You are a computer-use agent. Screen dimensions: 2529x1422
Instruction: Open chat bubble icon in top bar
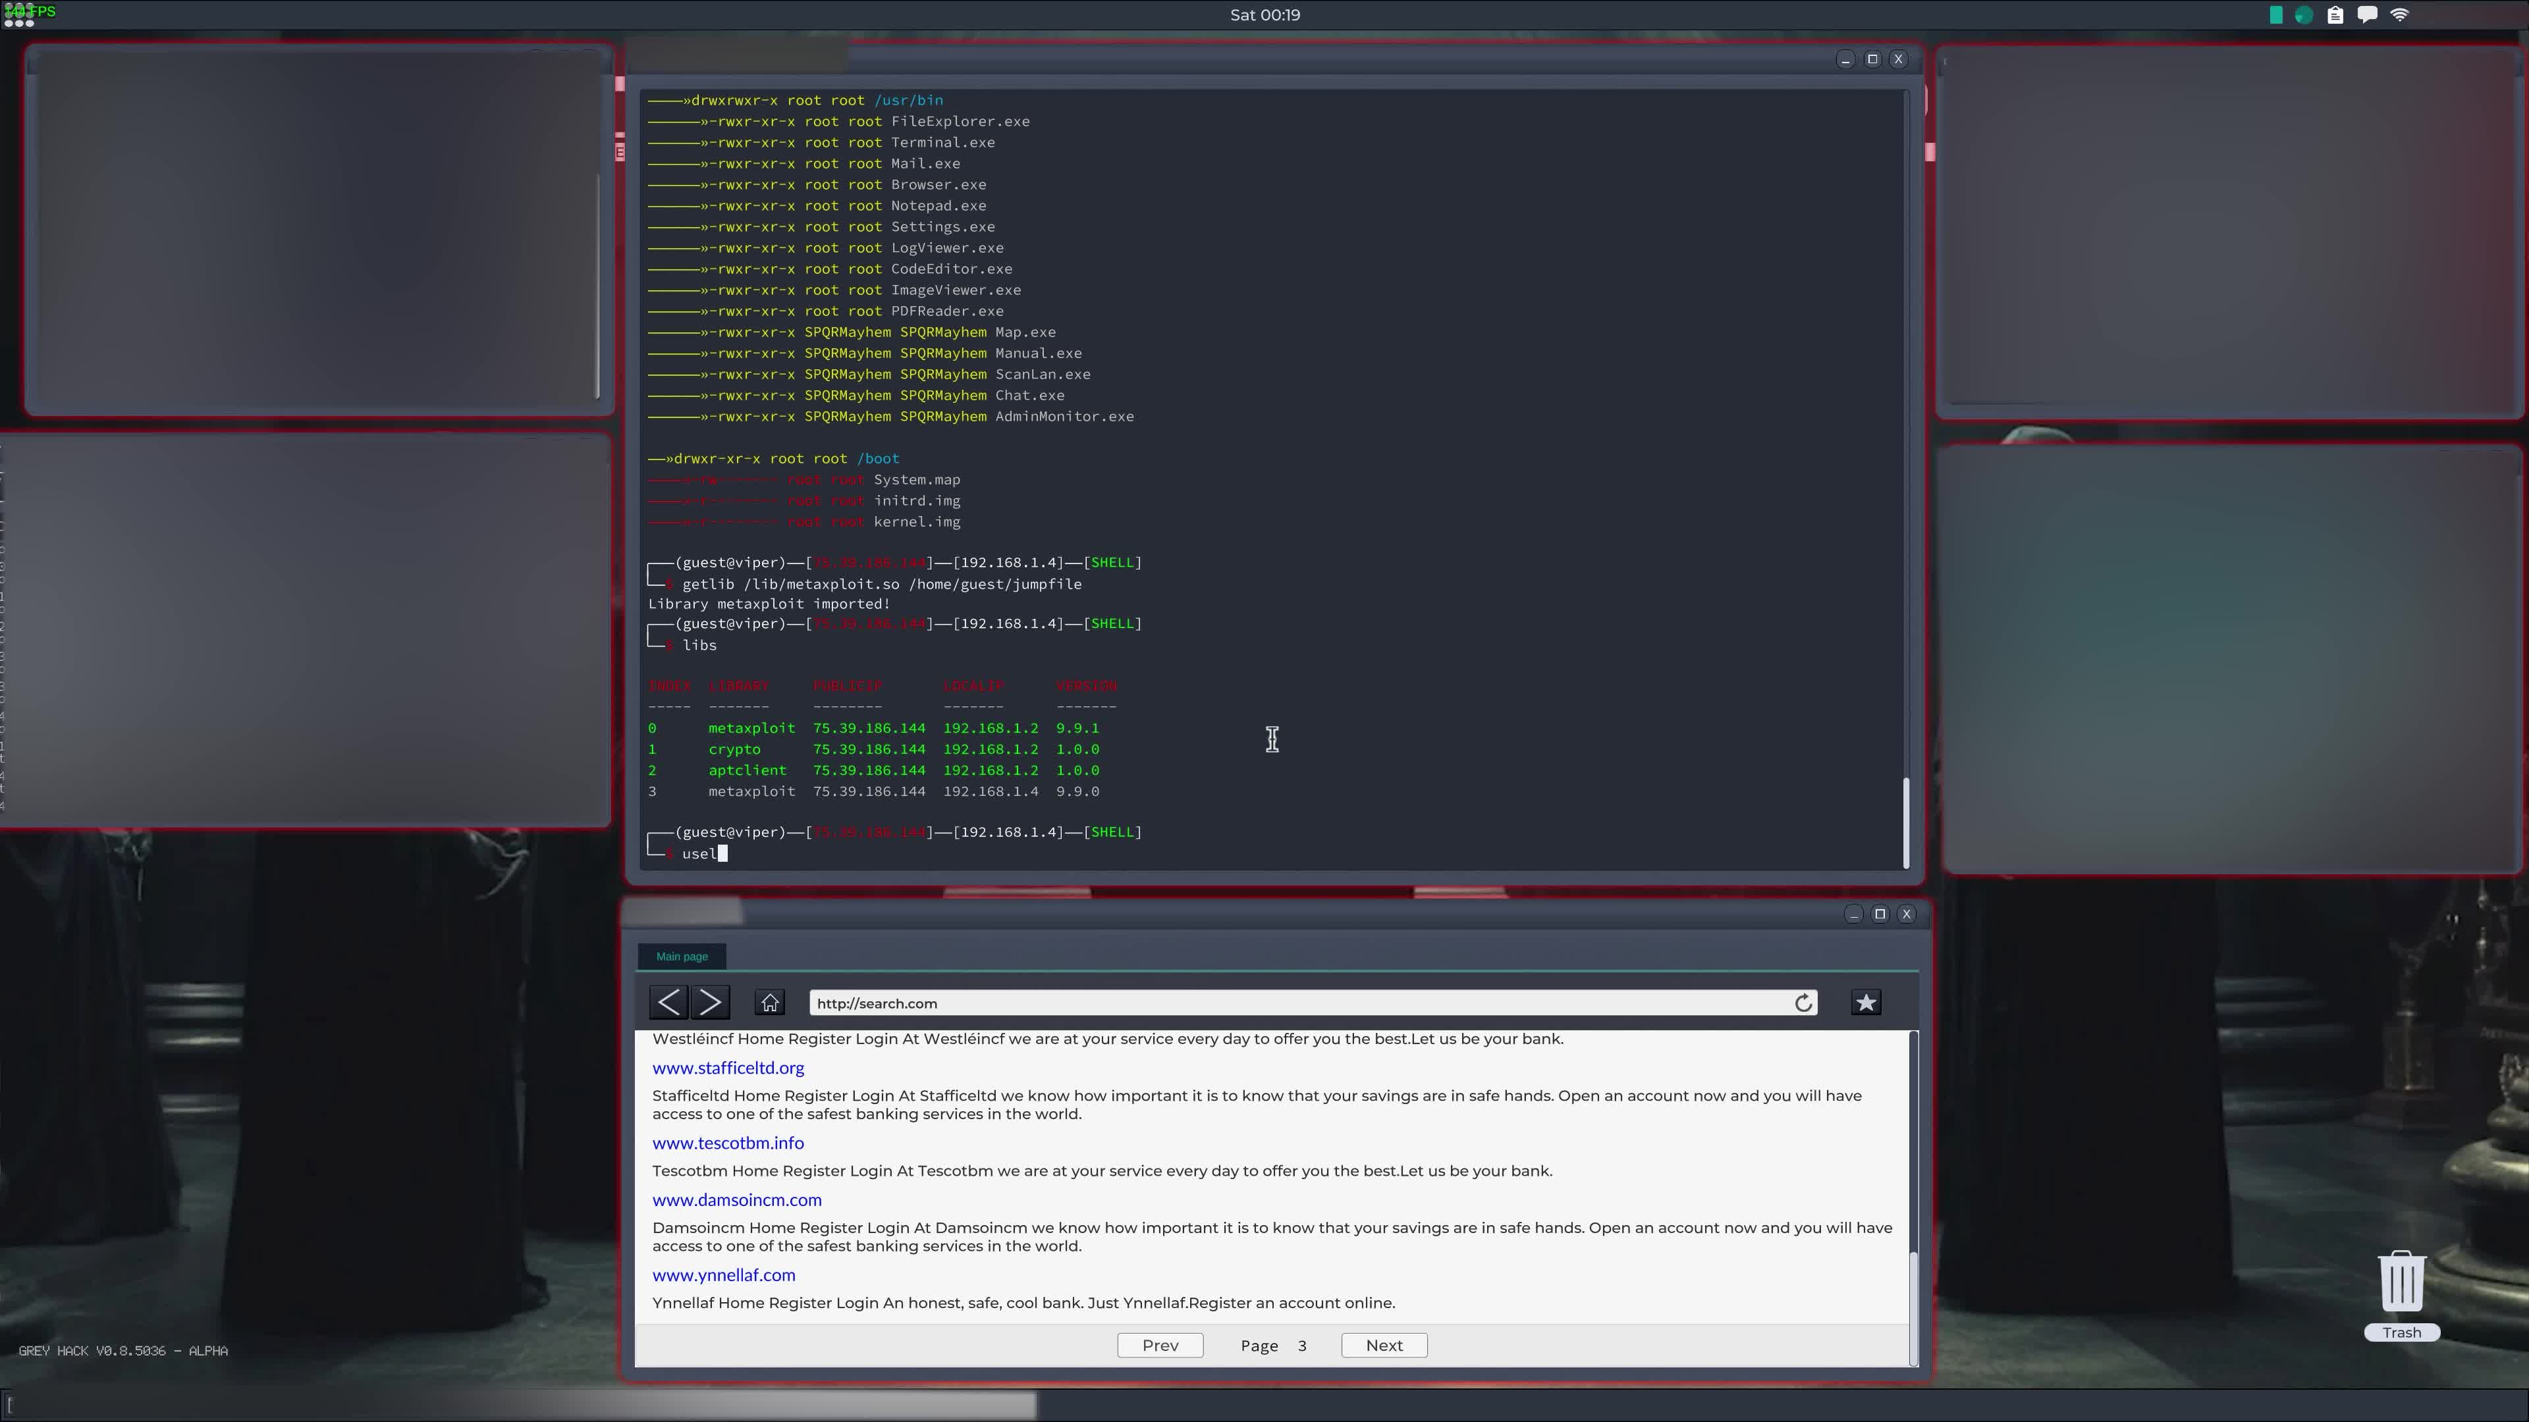pos(2367,14)
